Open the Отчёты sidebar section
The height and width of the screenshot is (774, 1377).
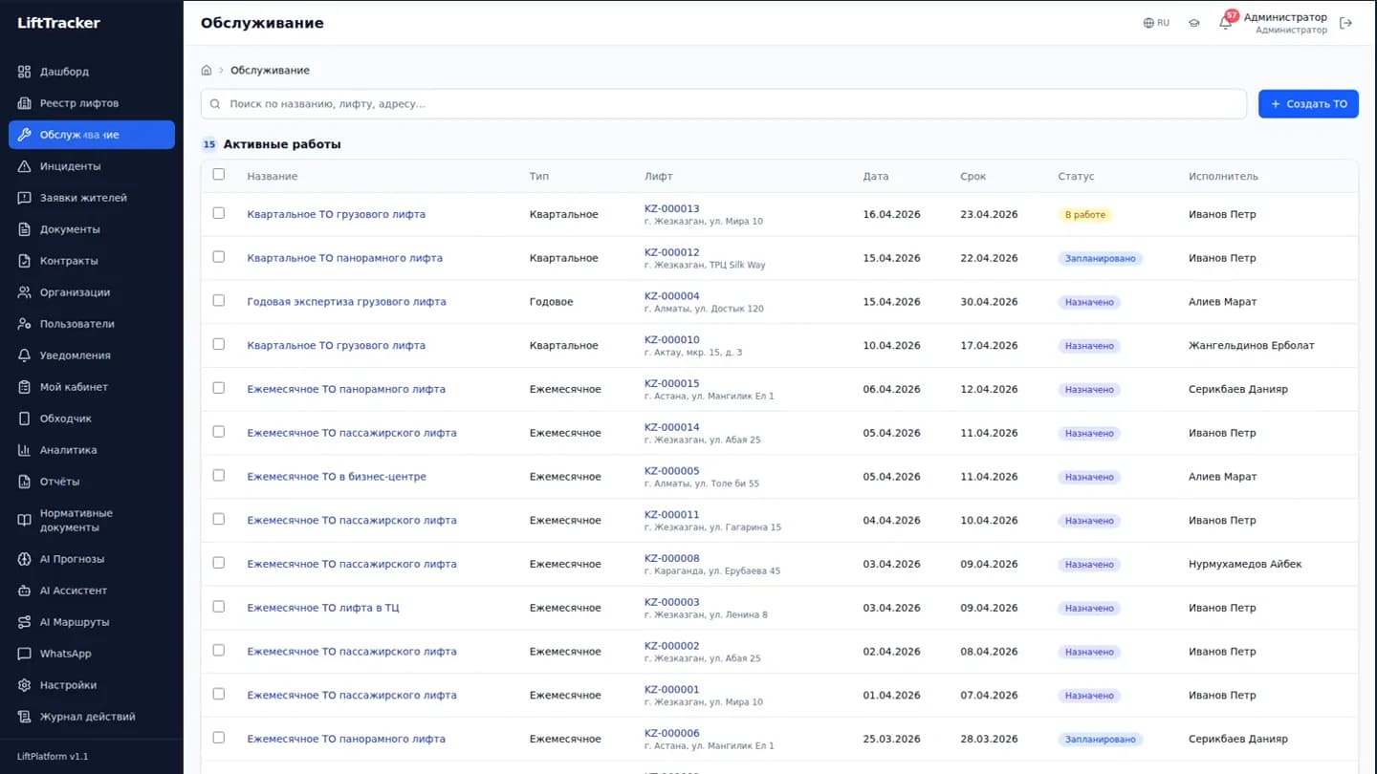coord(92,482)
